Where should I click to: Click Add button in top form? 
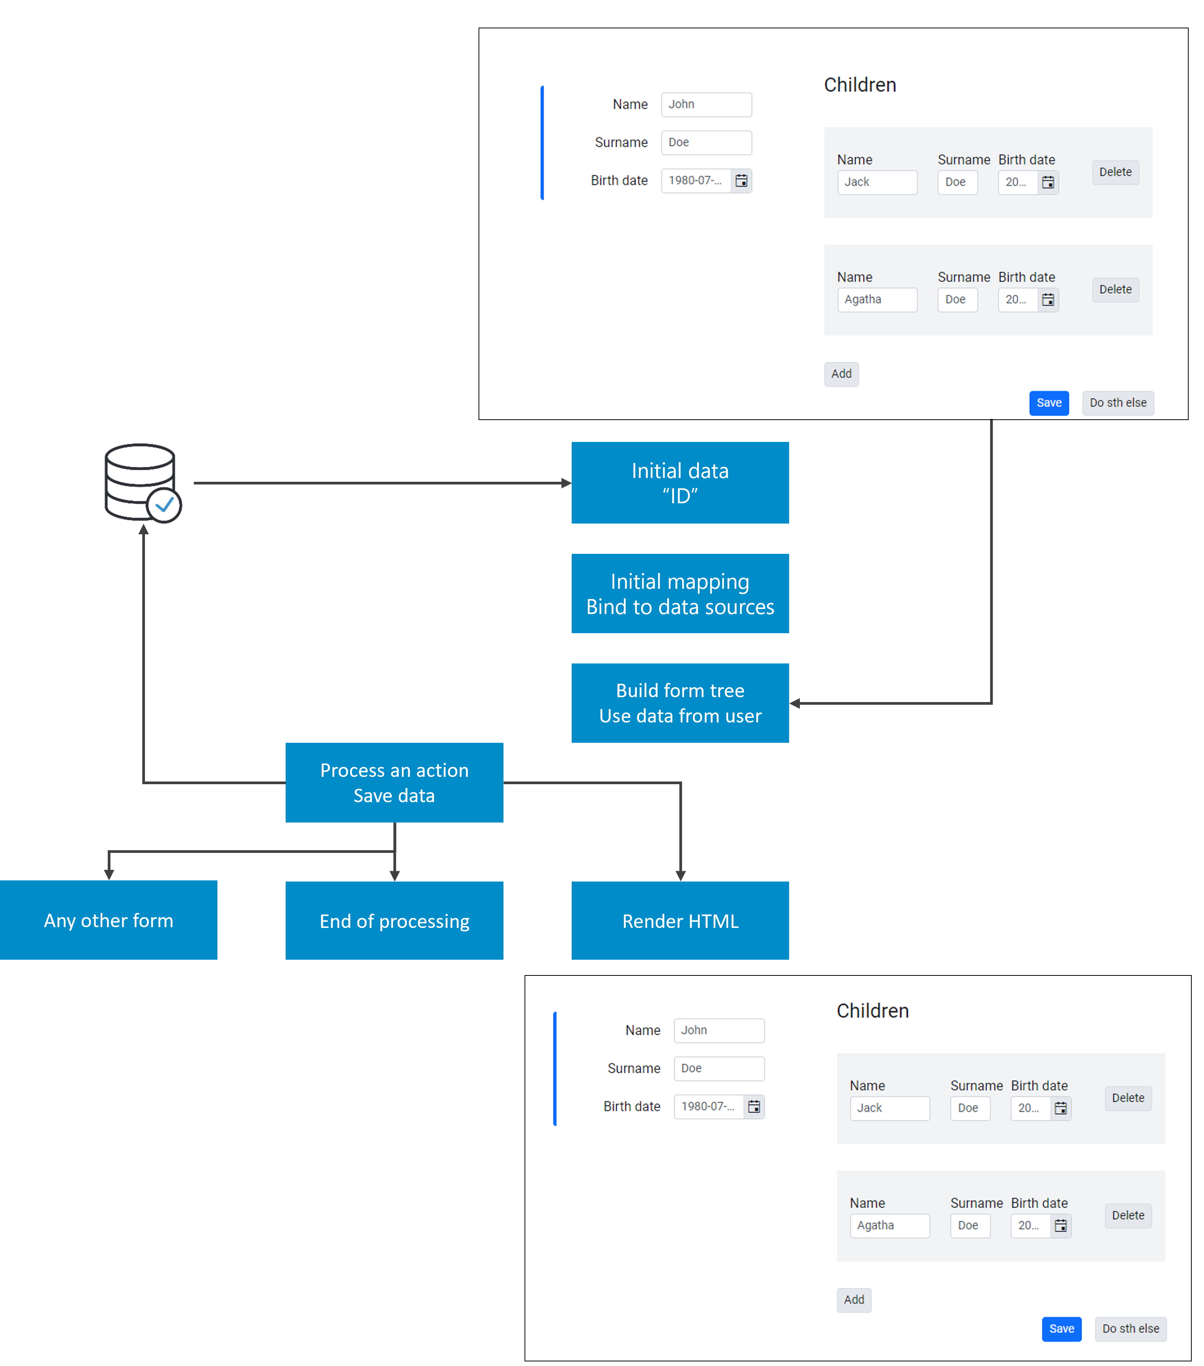click(841, 374)
